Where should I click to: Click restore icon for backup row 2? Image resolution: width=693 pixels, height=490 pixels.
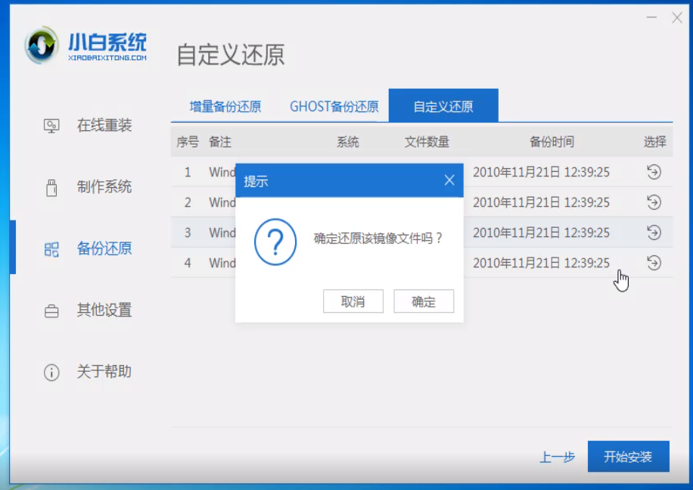pyautogui.click(x=654, y=202)
